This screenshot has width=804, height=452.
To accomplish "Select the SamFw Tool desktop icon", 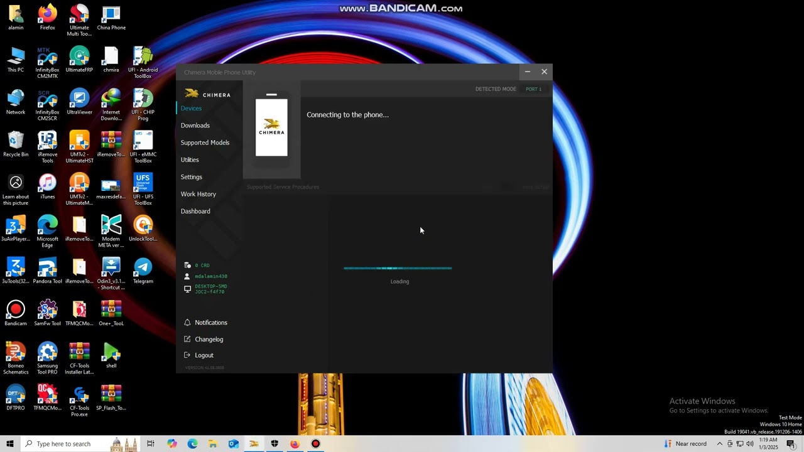I will [x=47, y=313].
